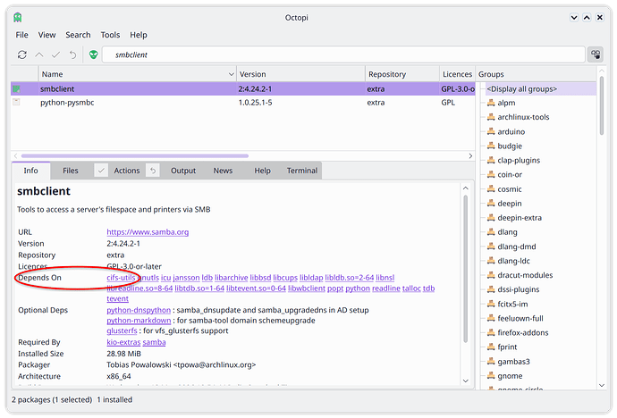Screen dimensions: 617x418
Task: Click the undo icon right of Actions tab
Action: pyautogui.click(x=153, y=171)
